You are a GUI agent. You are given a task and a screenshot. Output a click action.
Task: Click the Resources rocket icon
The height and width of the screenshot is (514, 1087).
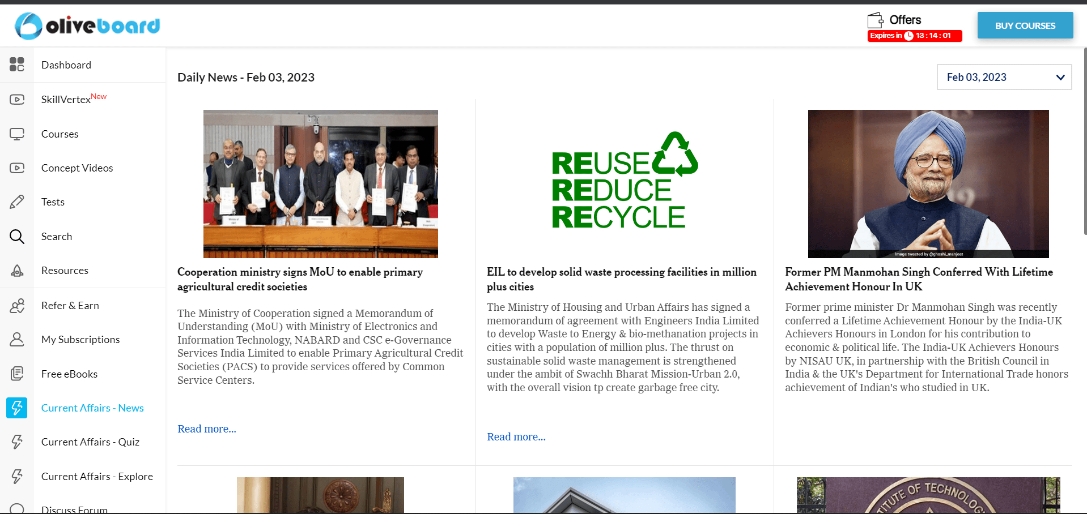click(x=17, y=271)
